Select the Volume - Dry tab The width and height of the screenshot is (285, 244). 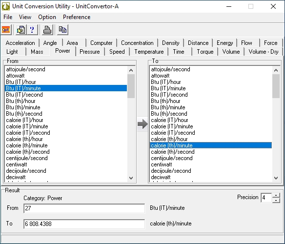pos(264,52)
